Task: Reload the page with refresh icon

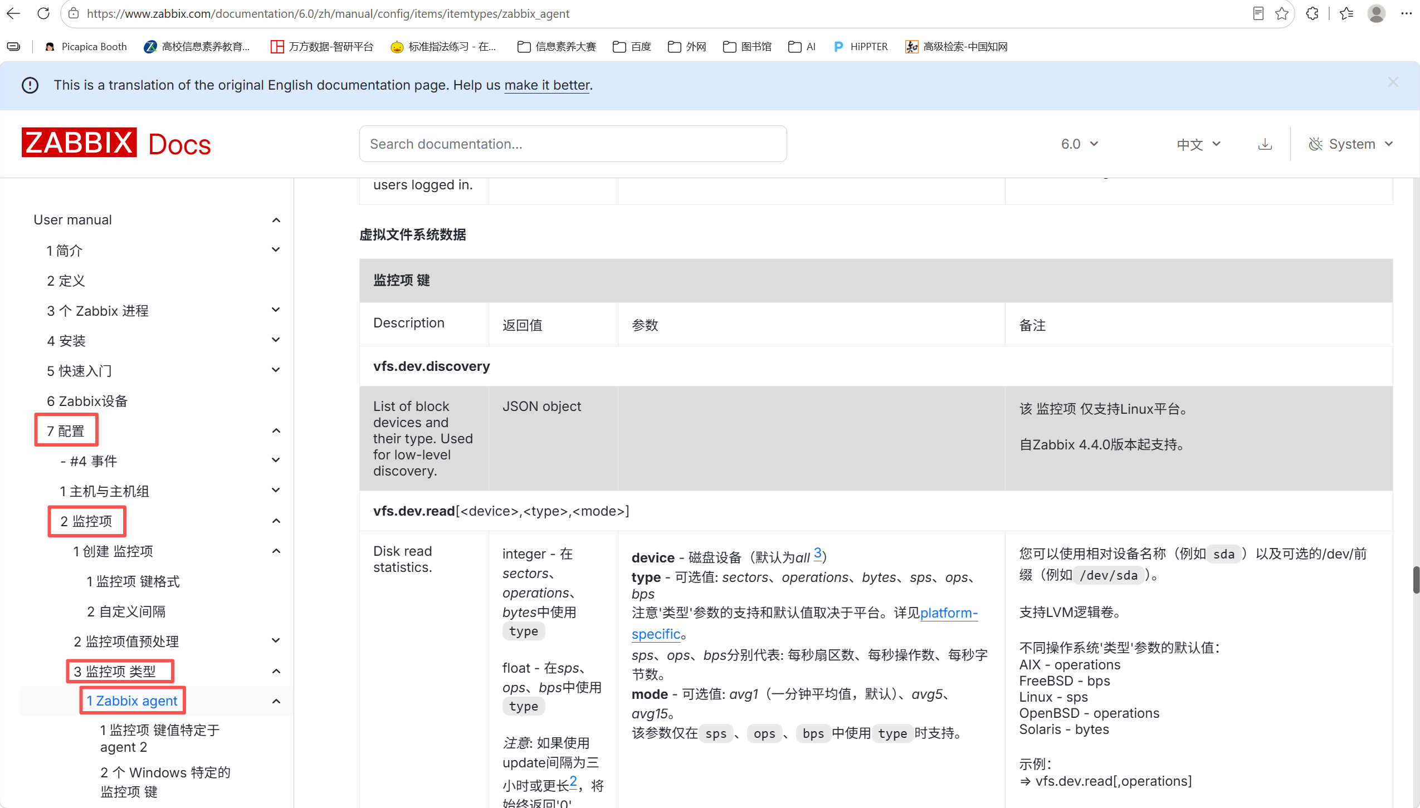Action: pos(43,13)
